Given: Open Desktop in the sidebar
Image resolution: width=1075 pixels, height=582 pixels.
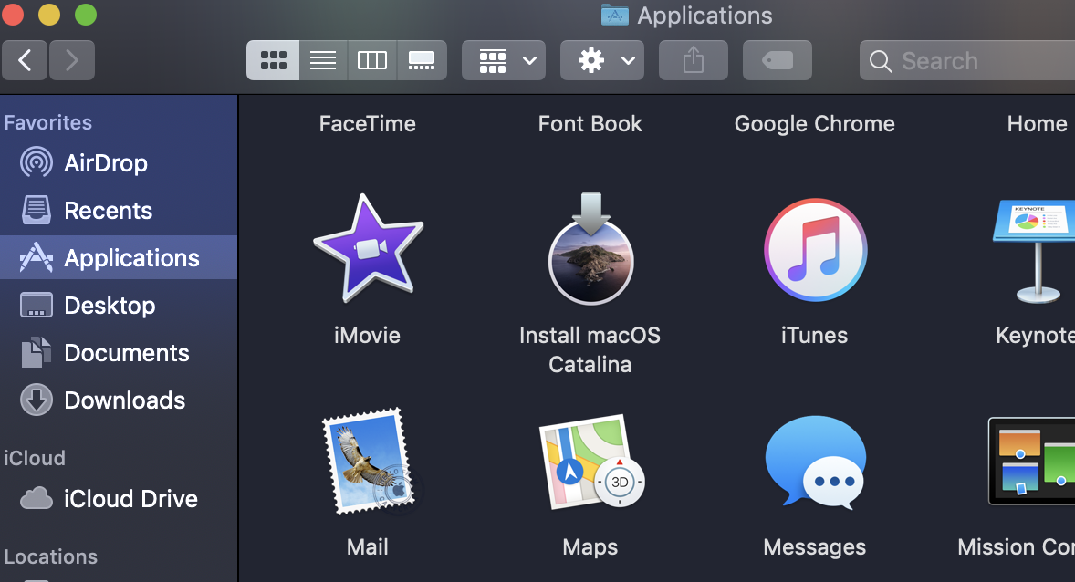Looking at the screenshot, I should (119, 305).
